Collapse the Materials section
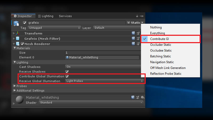 tap(15, 48)
